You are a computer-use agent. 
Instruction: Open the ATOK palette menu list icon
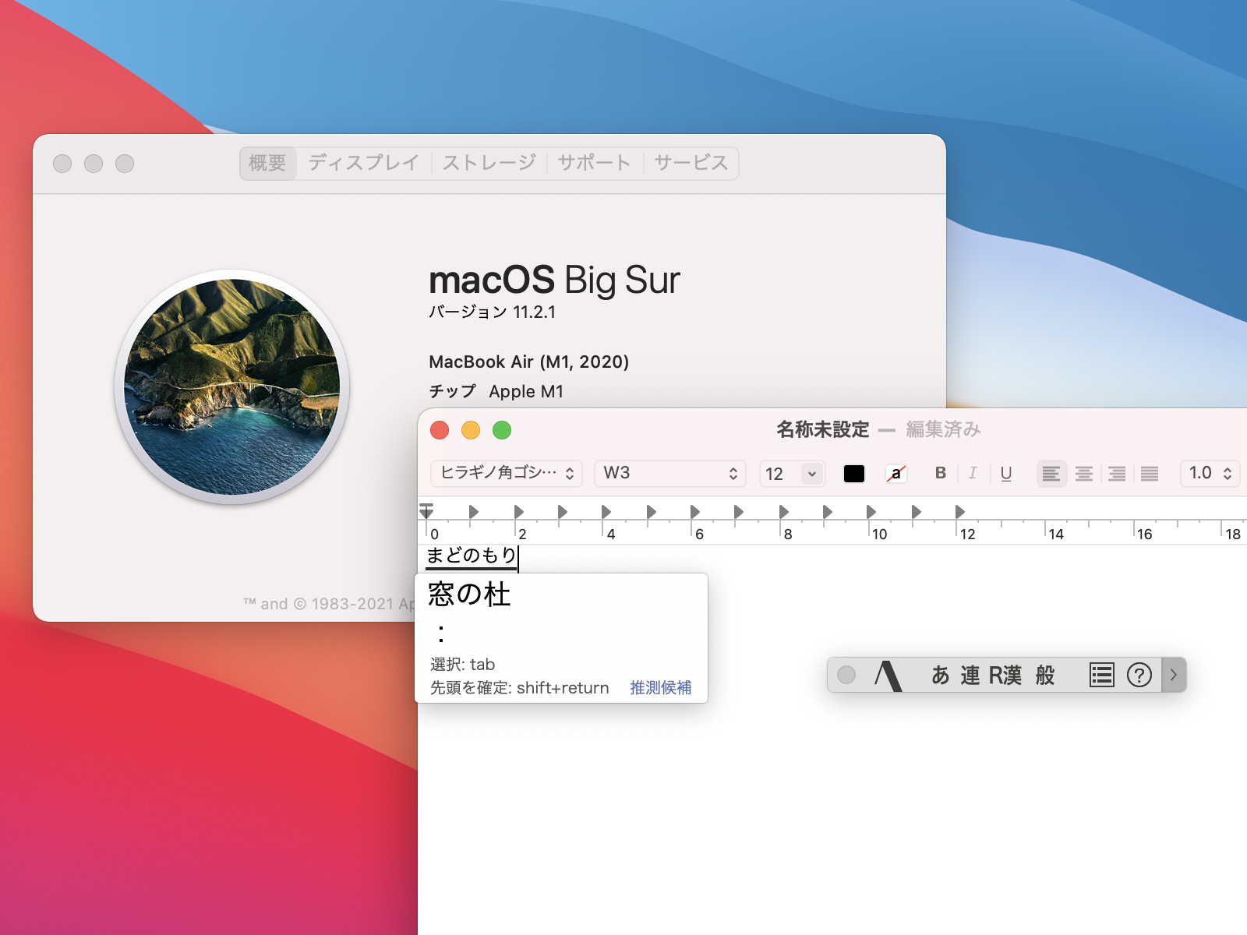click(1101, 675)
